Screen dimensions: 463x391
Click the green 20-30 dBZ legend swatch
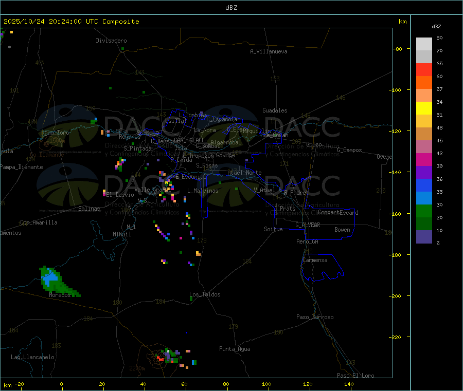(x=424, y=211)
